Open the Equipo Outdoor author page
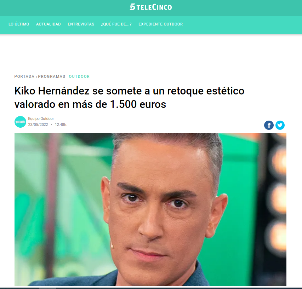Screen dimensions: 302x289 tap(41, 119)
